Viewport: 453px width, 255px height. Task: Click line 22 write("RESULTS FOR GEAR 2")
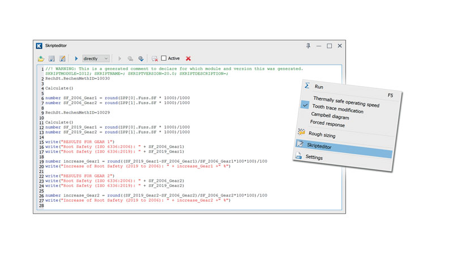(80, 176)
